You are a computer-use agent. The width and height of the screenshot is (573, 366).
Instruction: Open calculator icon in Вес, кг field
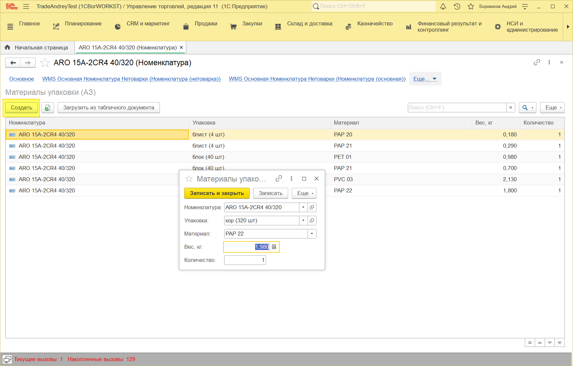coord(274,247)
